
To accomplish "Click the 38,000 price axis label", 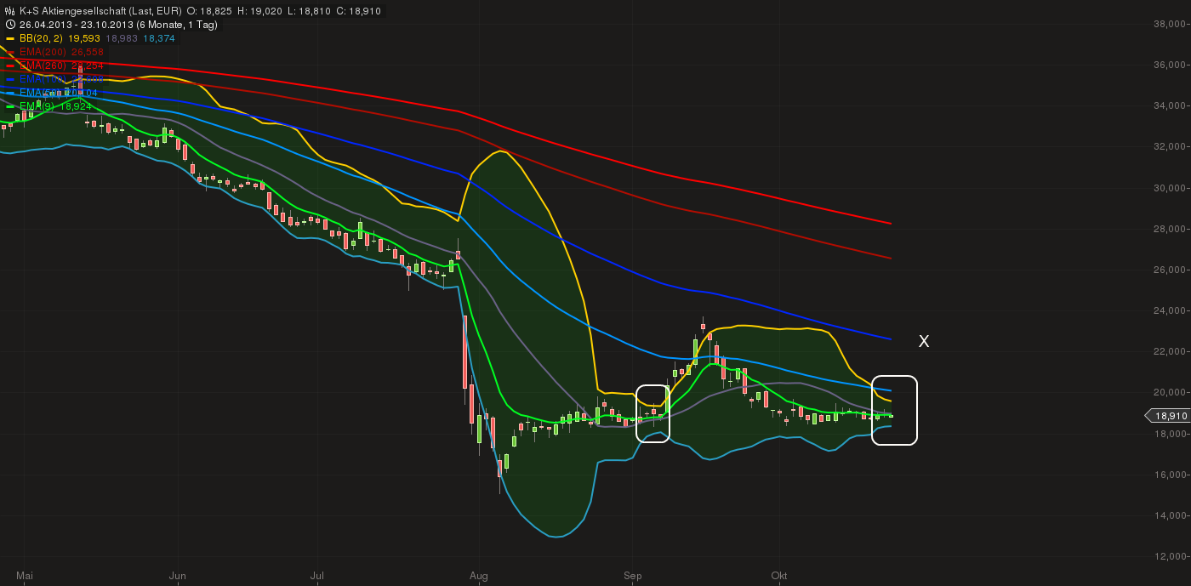I will (1170, 24).
